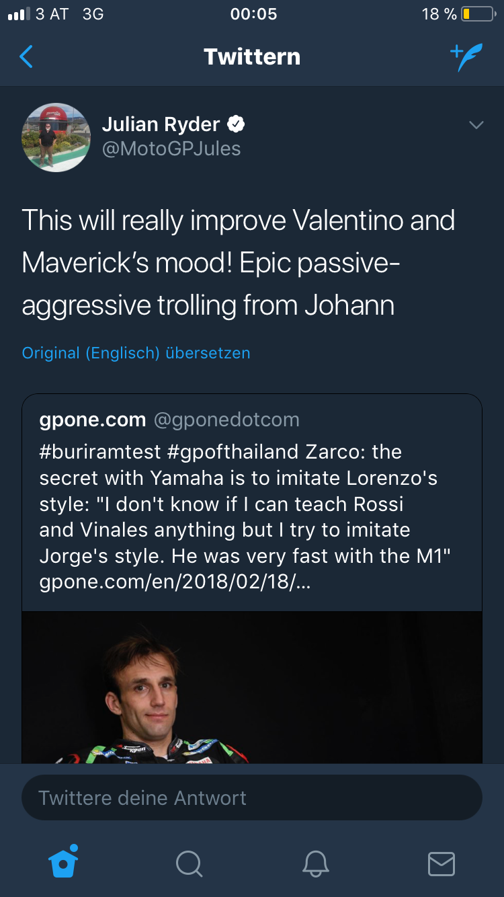Tap the verified badge beside Julian Ryder
Image resolution: width=504 pixels, height=897 pixels.
(236, 124)
